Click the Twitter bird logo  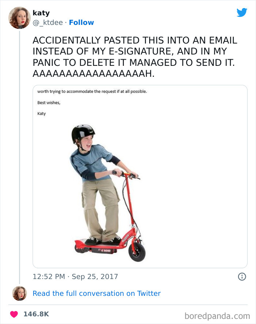(242, 12)
